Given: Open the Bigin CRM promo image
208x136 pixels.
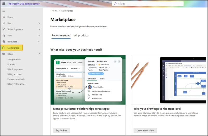Looking at the screenshot, I should point(88,80).
